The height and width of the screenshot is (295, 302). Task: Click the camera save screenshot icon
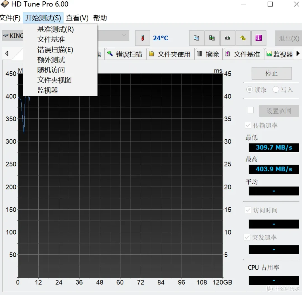pos(227,38)
